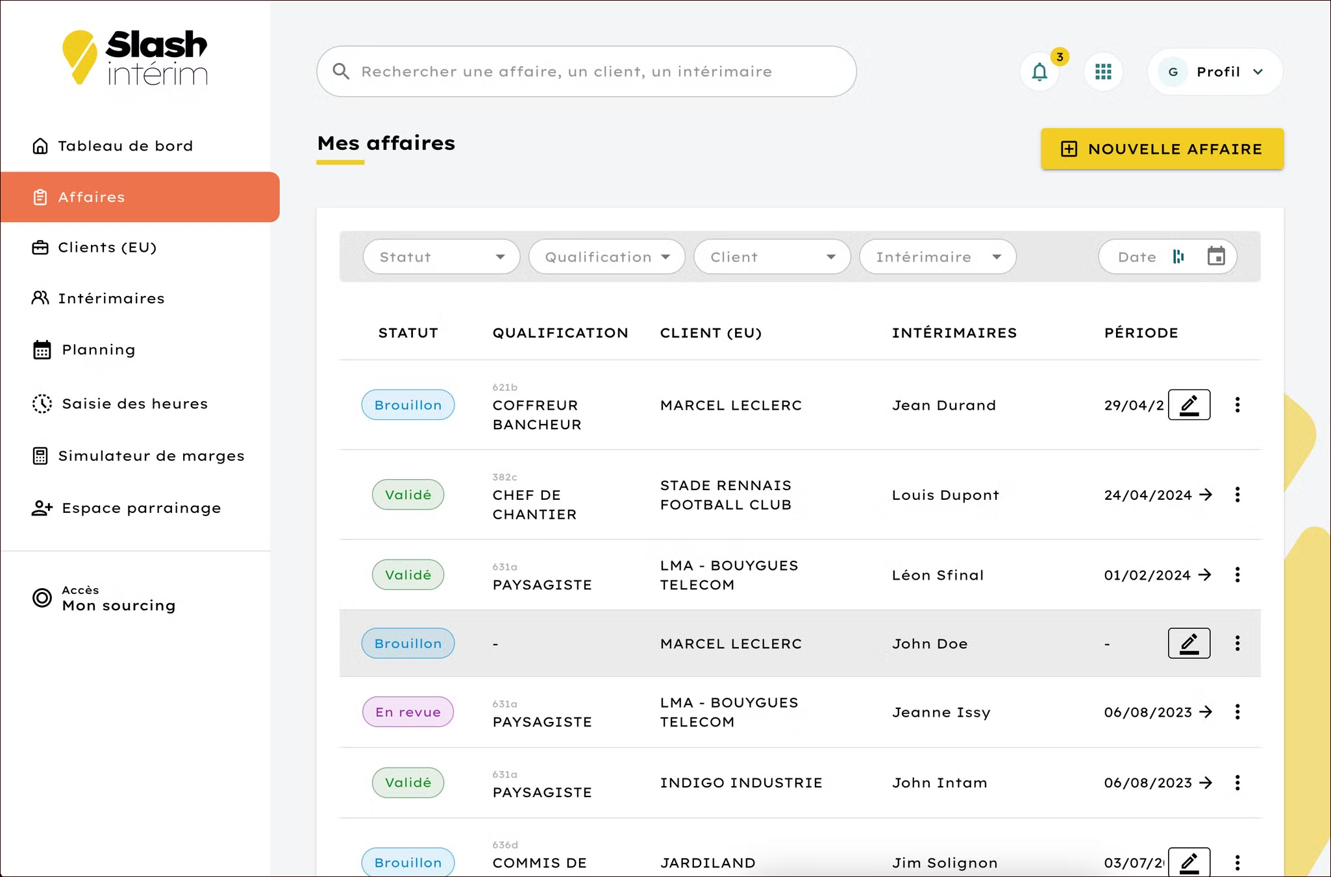Open the three-dot menu for John Intam

coord(1238,783)
